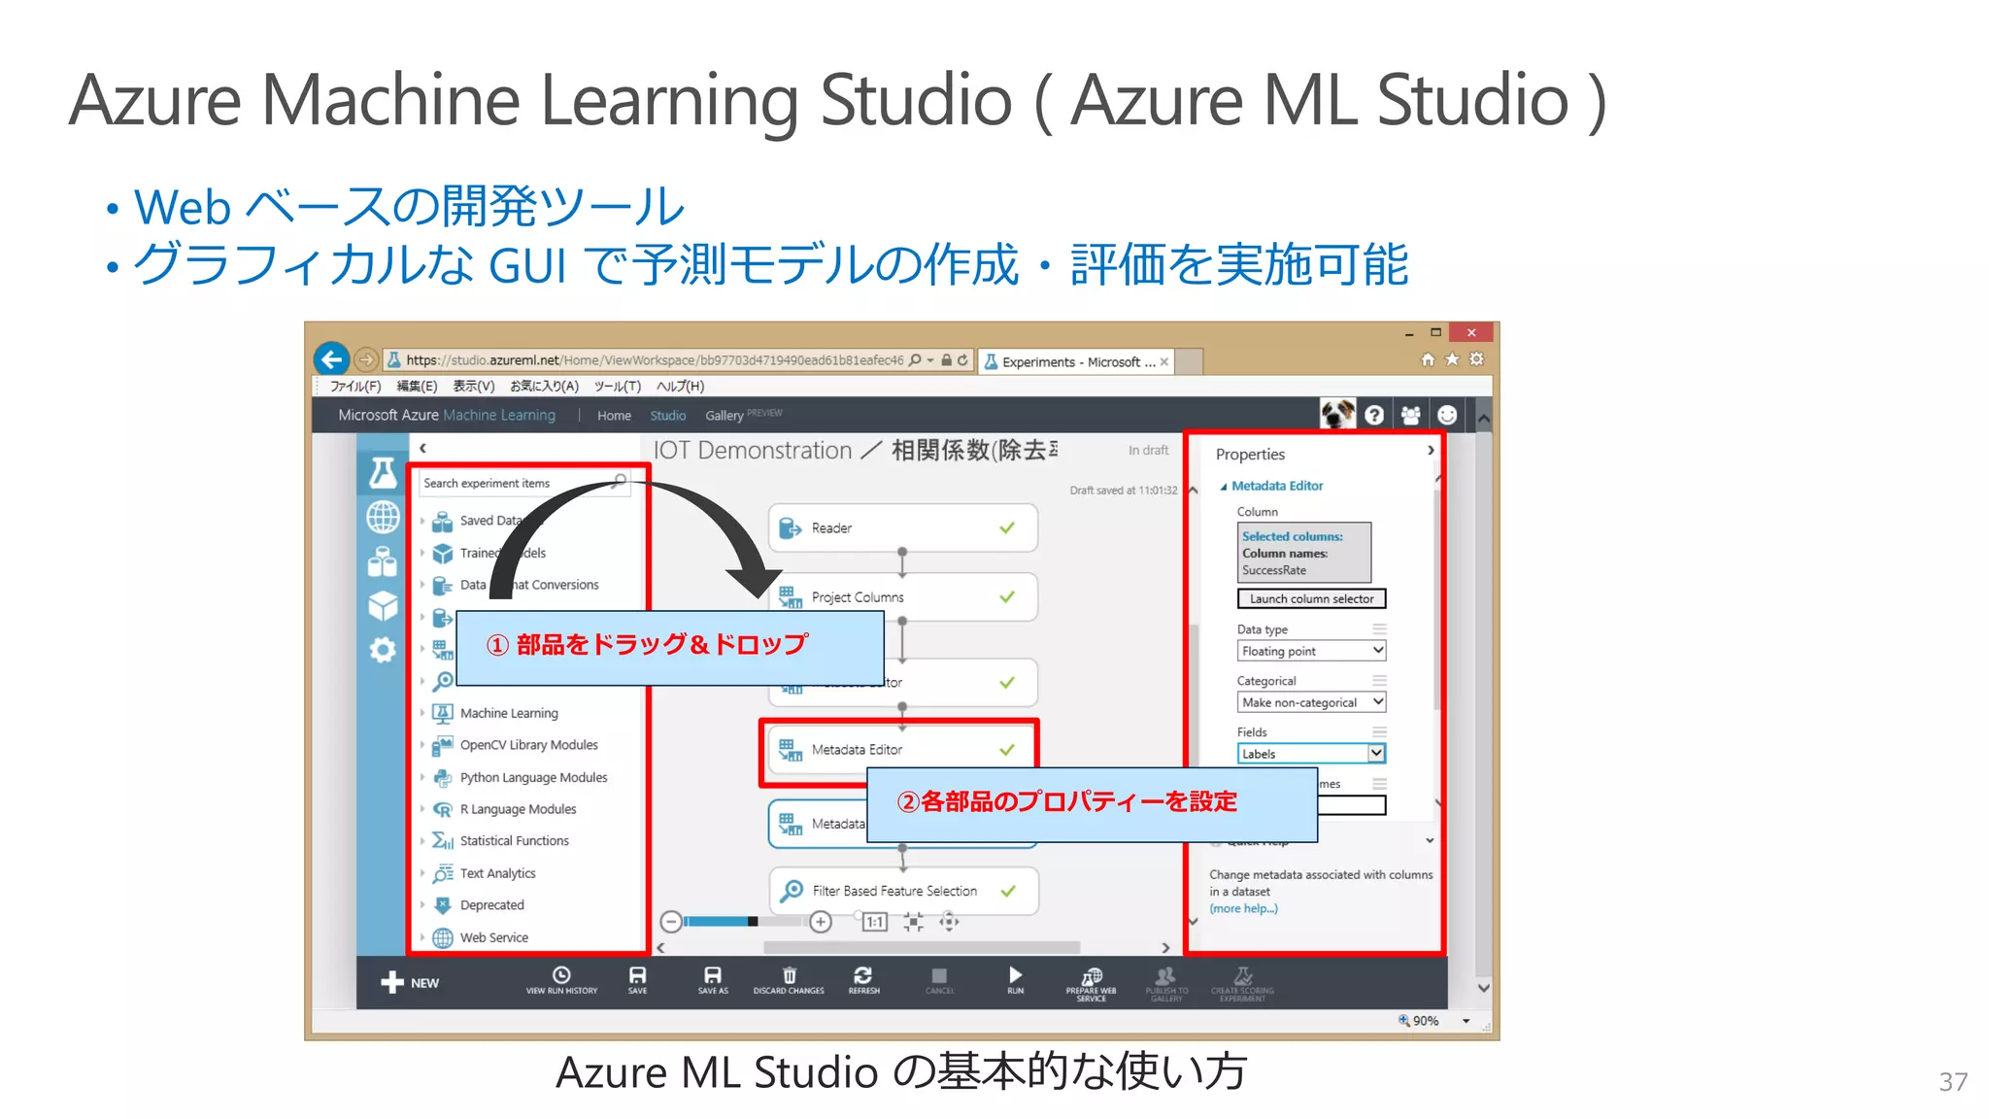
Task: Click the browser URL address bar
Action: coord(656,360)
